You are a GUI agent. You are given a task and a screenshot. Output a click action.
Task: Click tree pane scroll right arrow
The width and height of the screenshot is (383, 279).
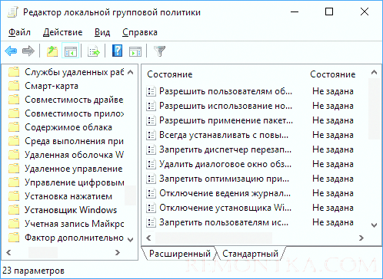tap(118, 252)
